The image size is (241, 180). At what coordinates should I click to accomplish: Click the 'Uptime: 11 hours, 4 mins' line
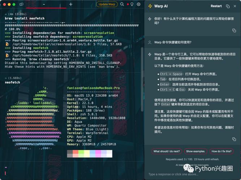90,107
